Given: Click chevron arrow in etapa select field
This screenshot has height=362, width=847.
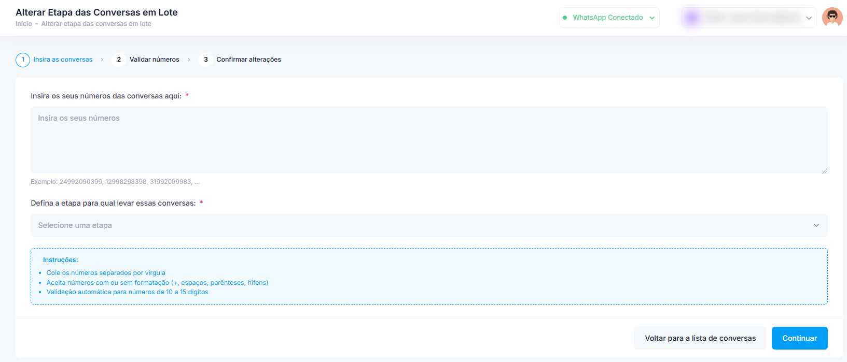Looking at the screenshot, I should pyautogui.click(x=816, y=225).
